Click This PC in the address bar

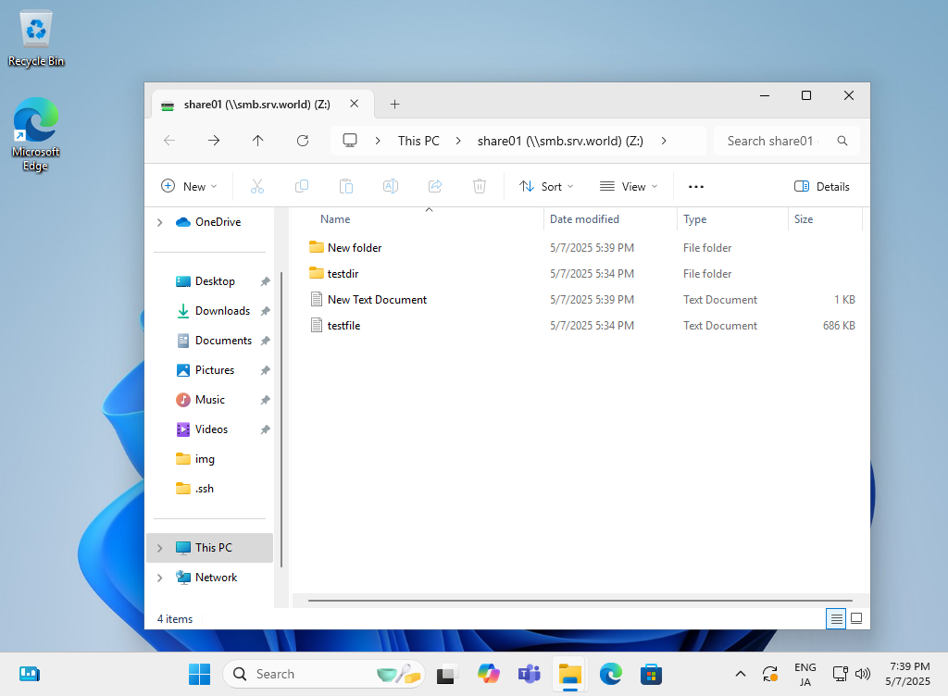coord(418,141)
